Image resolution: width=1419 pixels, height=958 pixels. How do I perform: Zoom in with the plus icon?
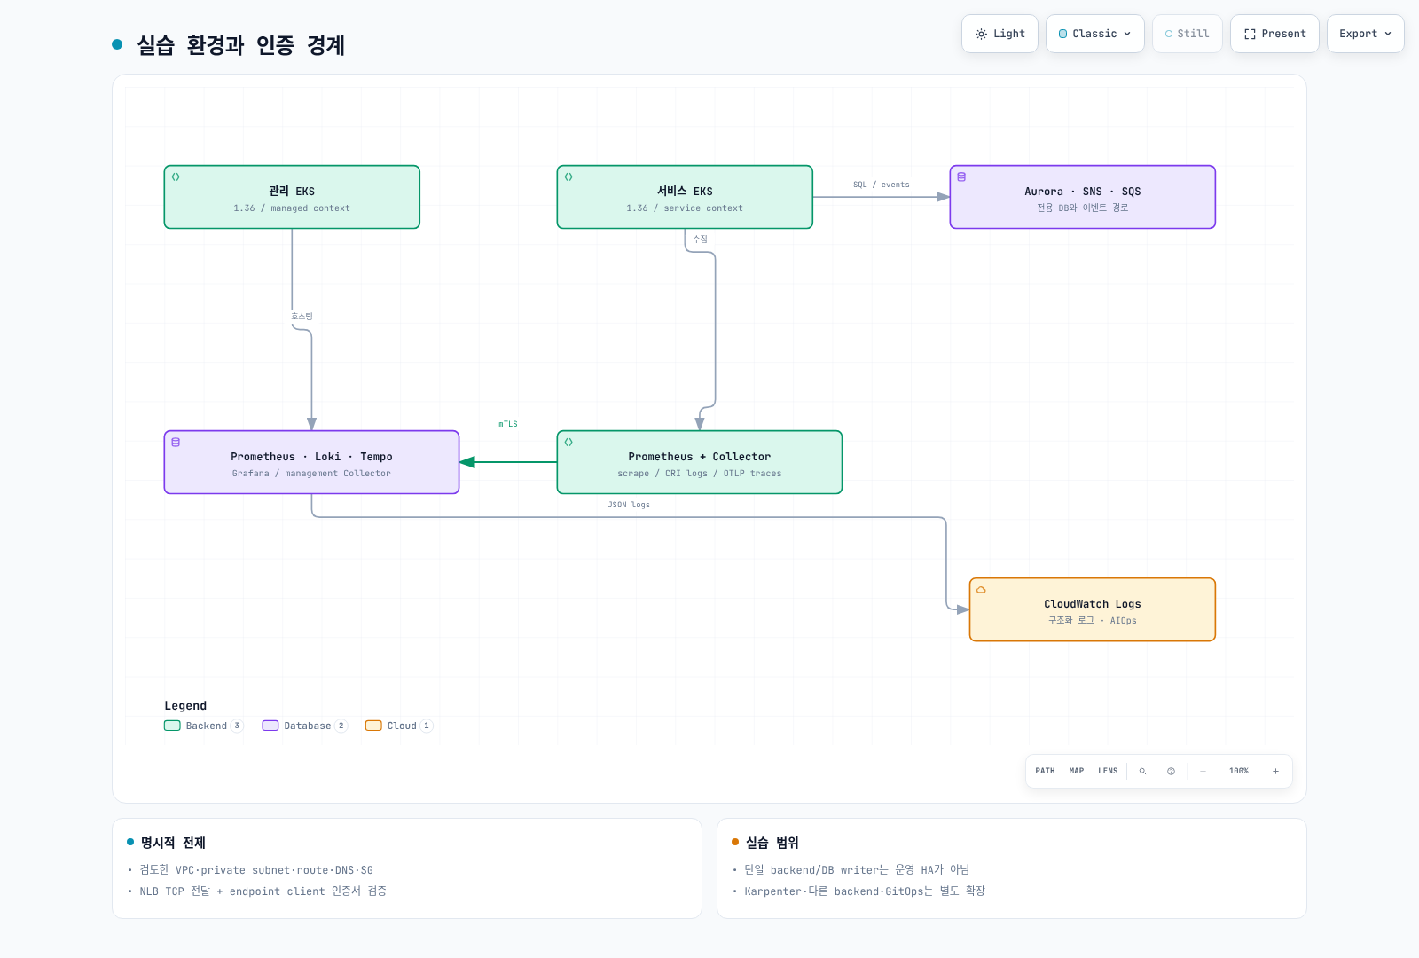1275,771
